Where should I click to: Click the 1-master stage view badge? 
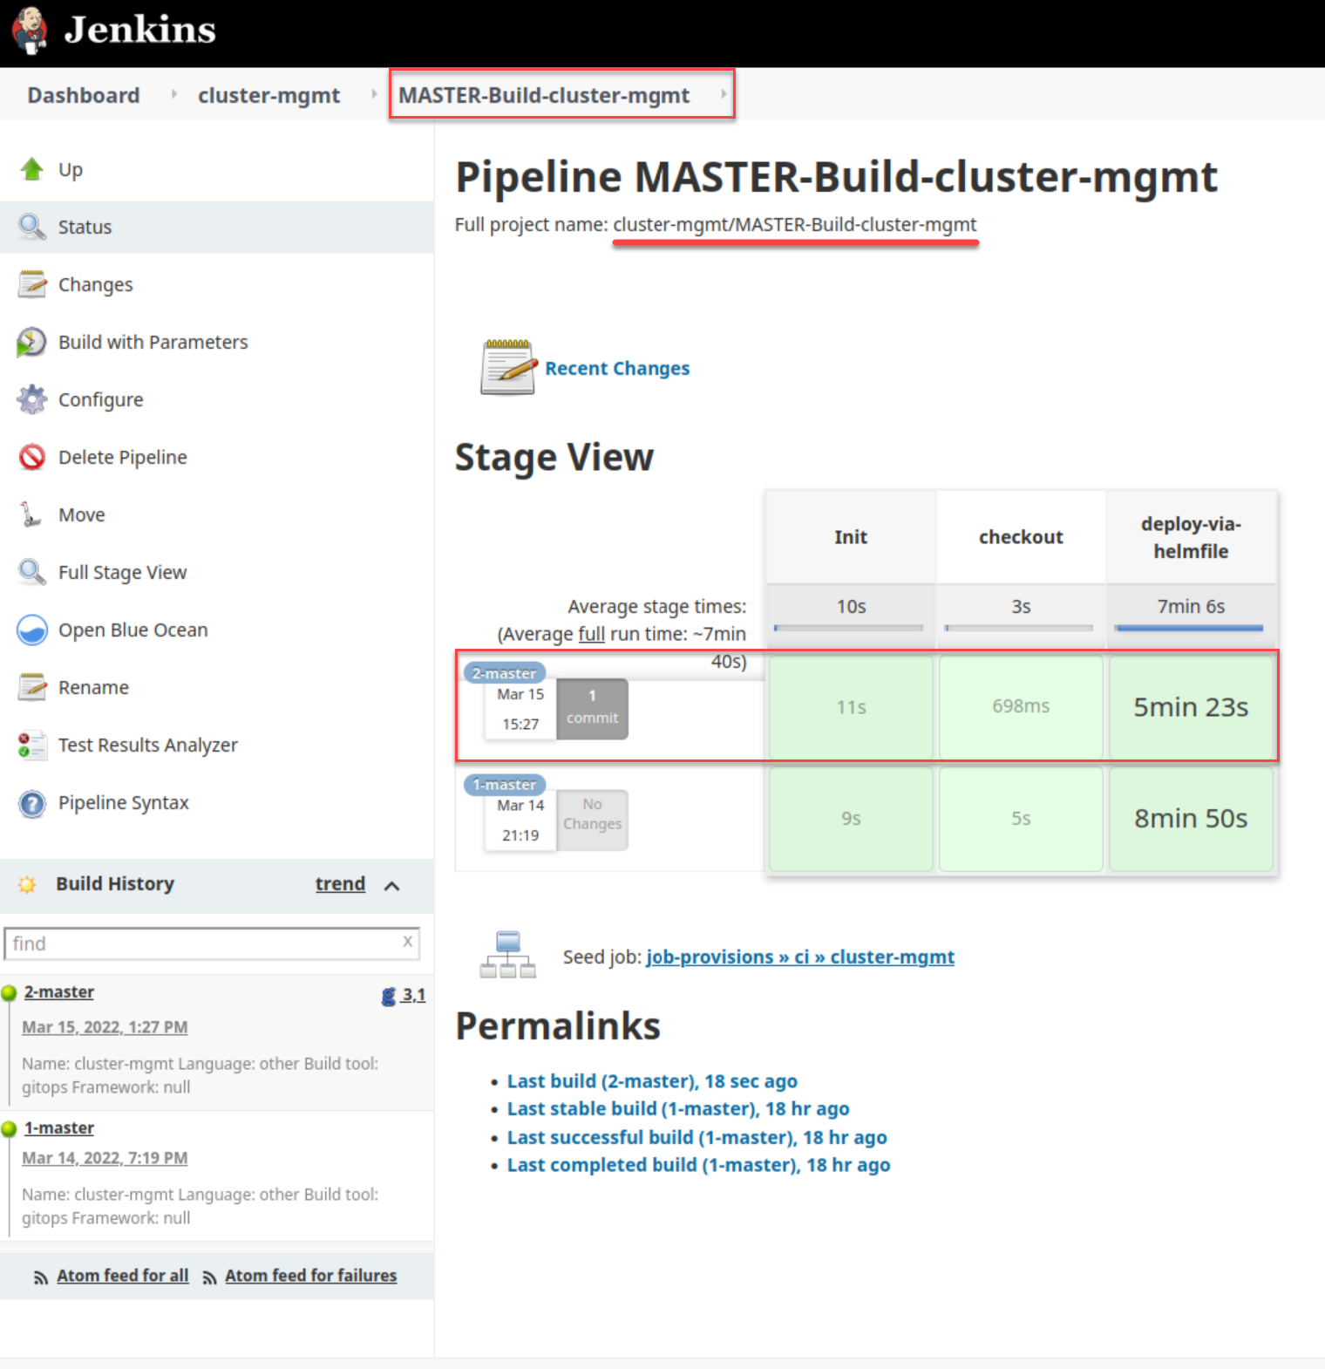point(505,785)
